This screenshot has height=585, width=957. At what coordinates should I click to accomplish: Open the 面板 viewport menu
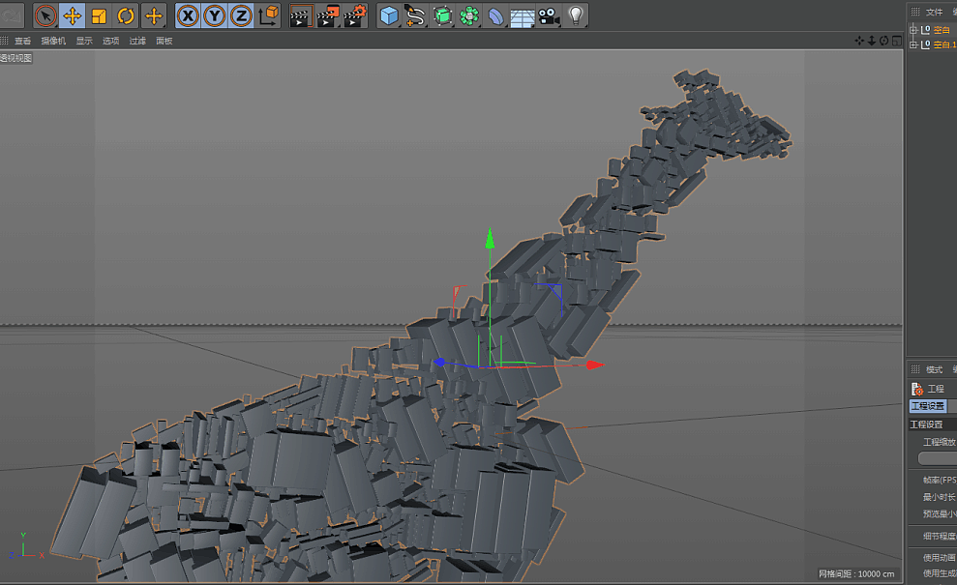click(164, 41)
